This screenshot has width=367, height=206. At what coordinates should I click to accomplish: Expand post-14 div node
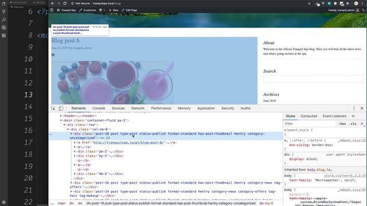coord(71,192)
